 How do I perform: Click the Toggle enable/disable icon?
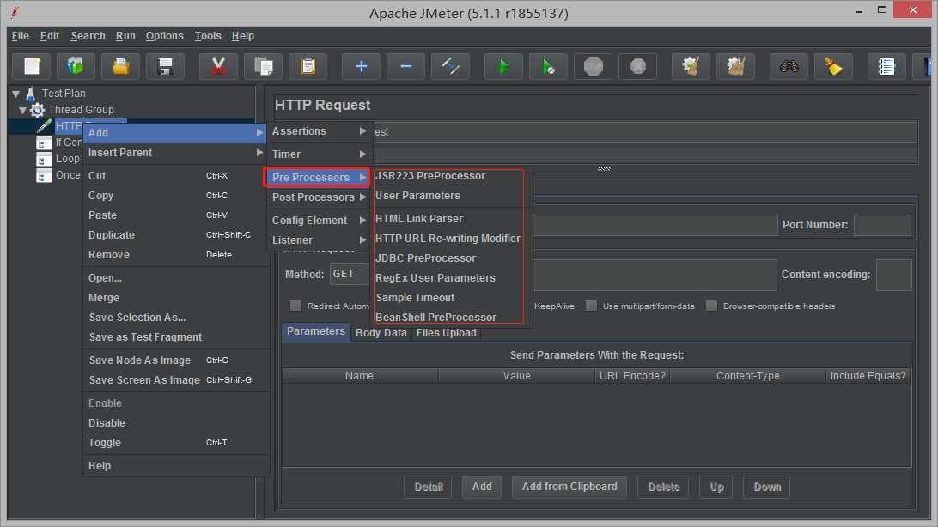tap(450, 66)
